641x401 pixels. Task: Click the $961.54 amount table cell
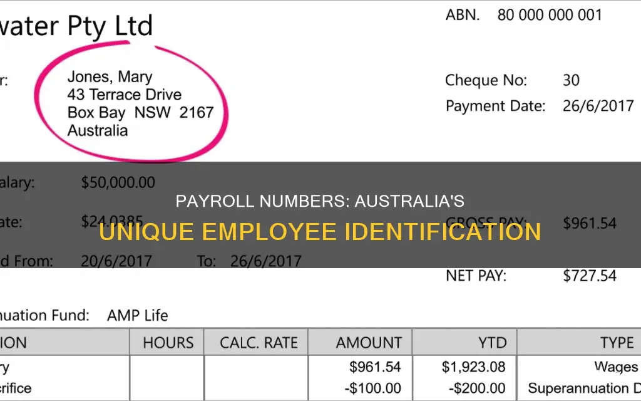point(375,367)
